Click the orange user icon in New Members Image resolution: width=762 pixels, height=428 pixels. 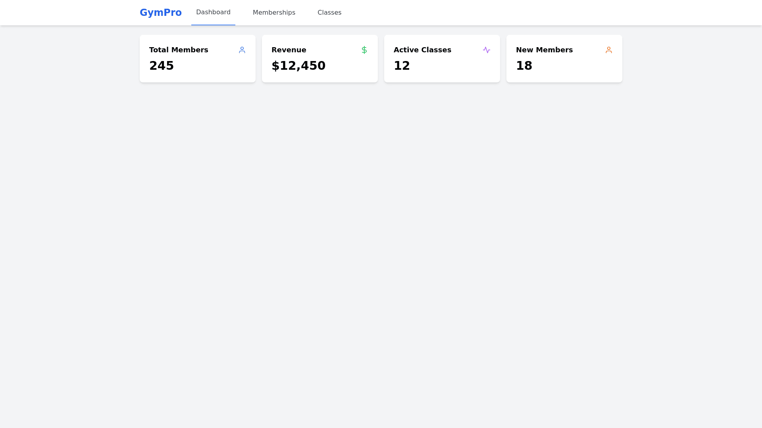[609, 50]
